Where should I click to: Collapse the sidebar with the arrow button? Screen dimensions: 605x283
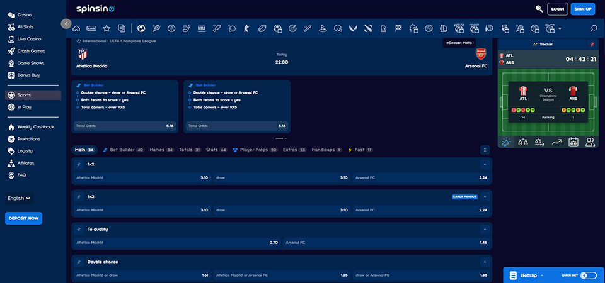click(x=66, y=24)
